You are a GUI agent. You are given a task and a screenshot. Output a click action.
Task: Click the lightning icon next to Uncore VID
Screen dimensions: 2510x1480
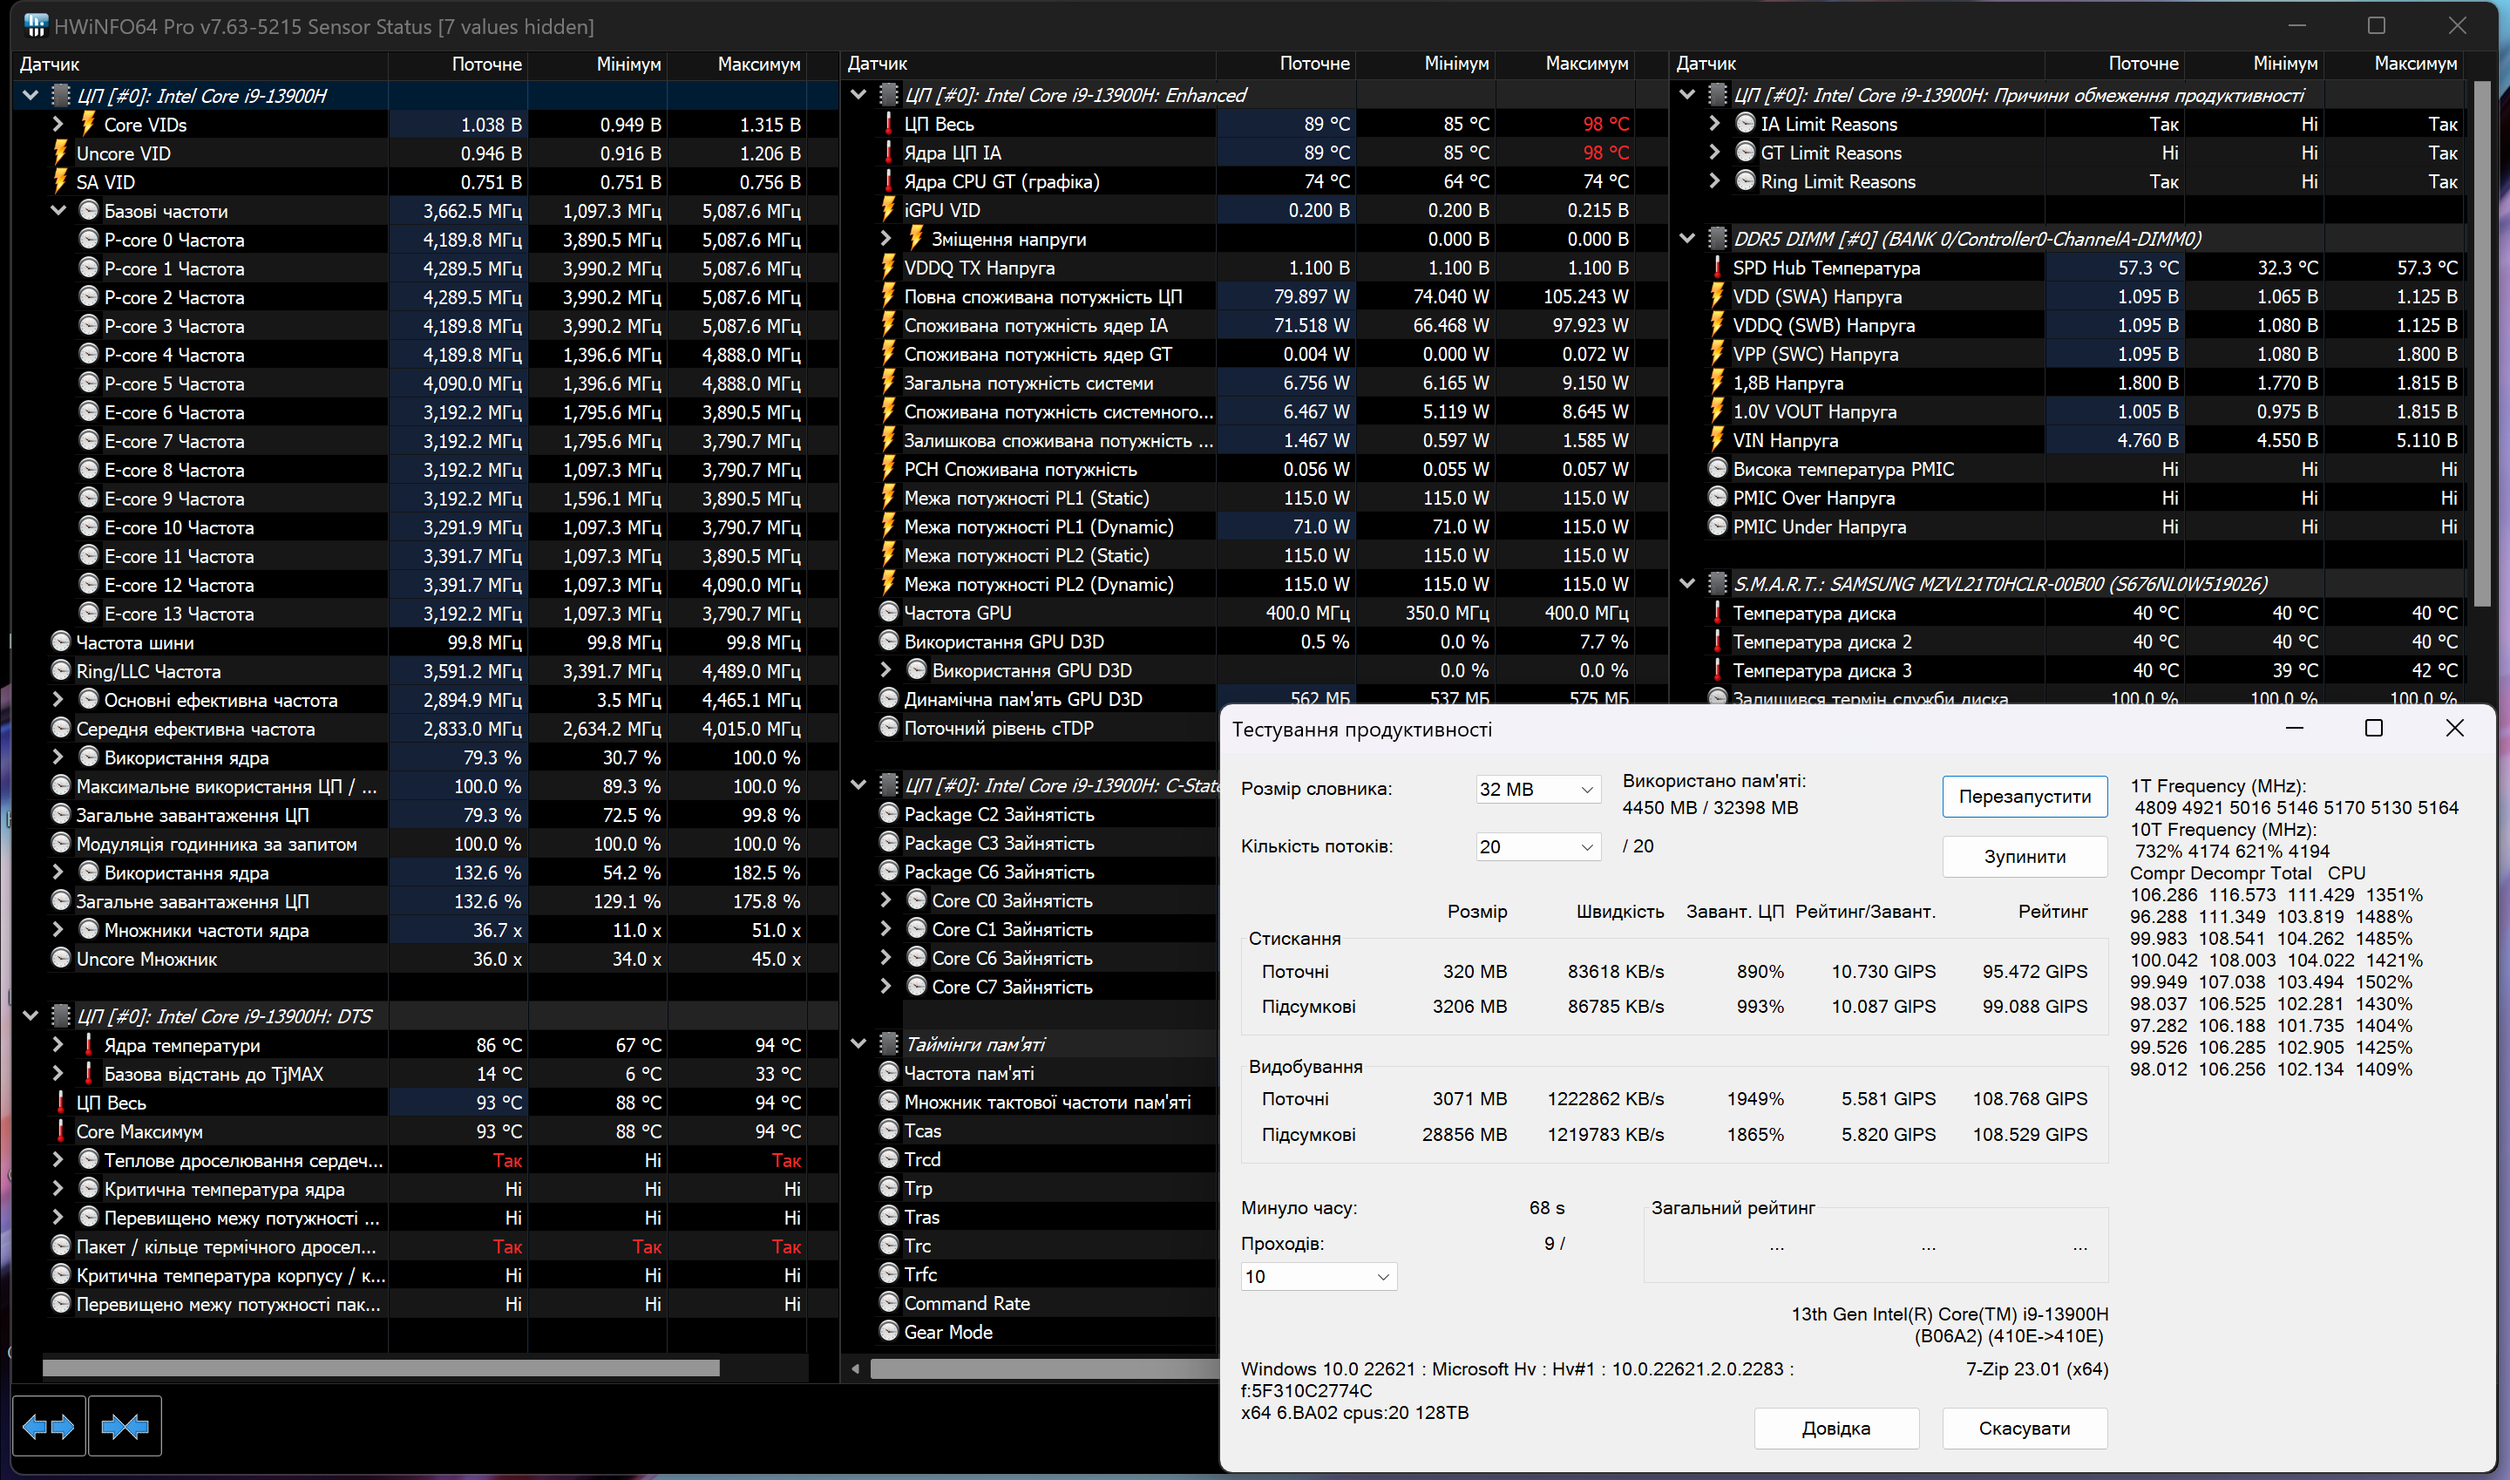click(61, 153)
